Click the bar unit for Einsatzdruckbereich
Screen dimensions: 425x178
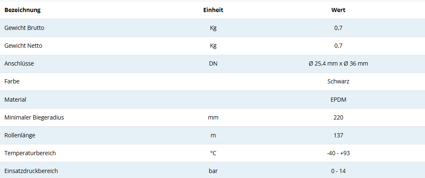point(213,171)
